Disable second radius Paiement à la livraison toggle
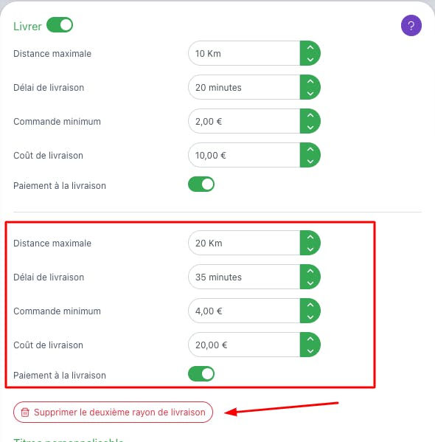This screenshot has height=442, width=435. (x=201, y=374)
